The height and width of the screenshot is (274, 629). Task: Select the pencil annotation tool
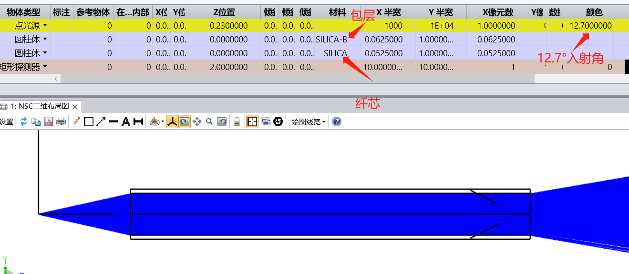76,122
